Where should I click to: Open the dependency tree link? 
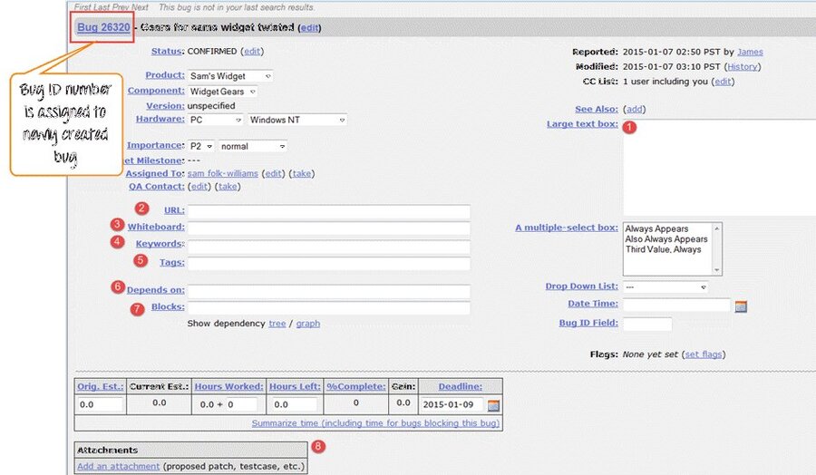click(277, 323)
